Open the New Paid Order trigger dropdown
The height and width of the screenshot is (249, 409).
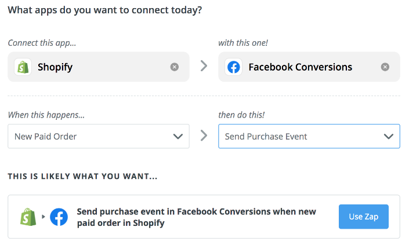click(99, 136)
